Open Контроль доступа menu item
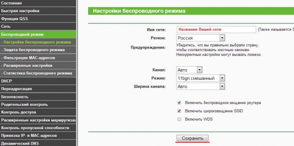294x146 pixels. click(x=38, y=113)
